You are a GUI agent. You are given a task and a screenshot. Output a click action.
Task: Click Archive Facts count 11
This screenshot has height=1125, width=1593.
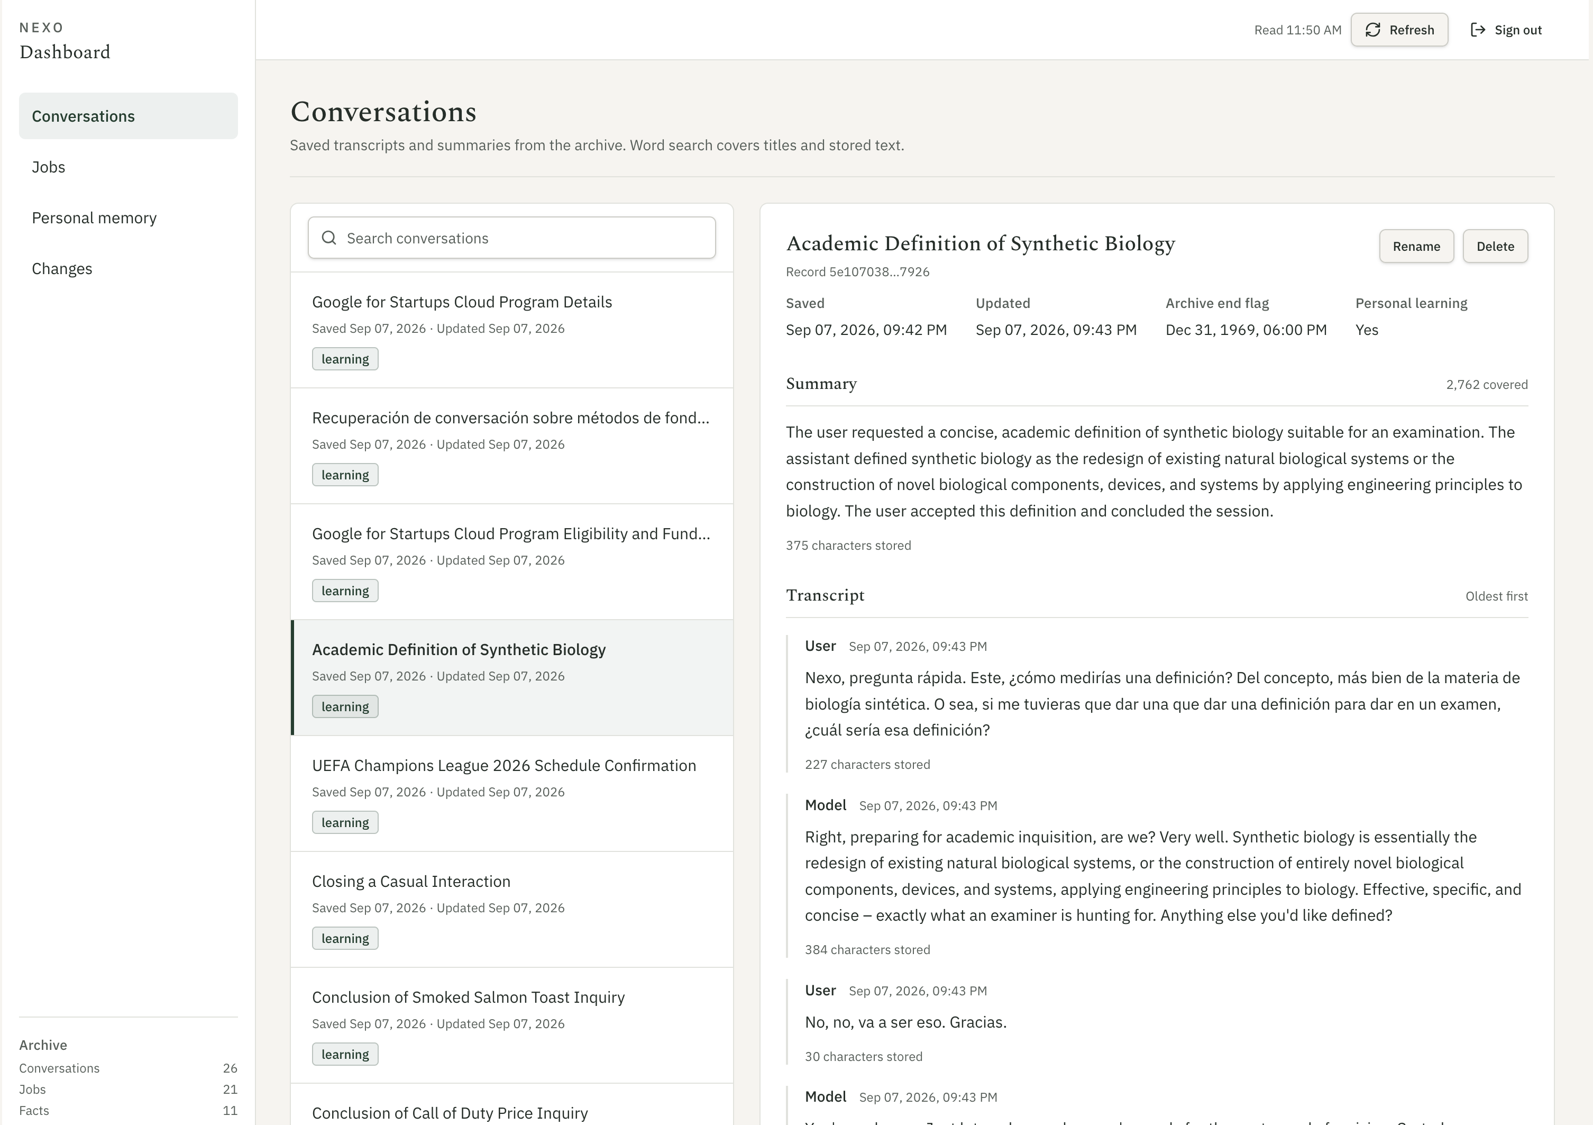[x=230, y=1110]
